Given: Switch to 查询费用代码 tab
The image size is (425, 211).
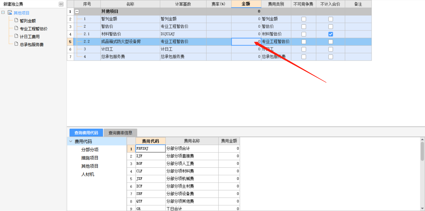Looking at the screenshot, I should (86, 133).
